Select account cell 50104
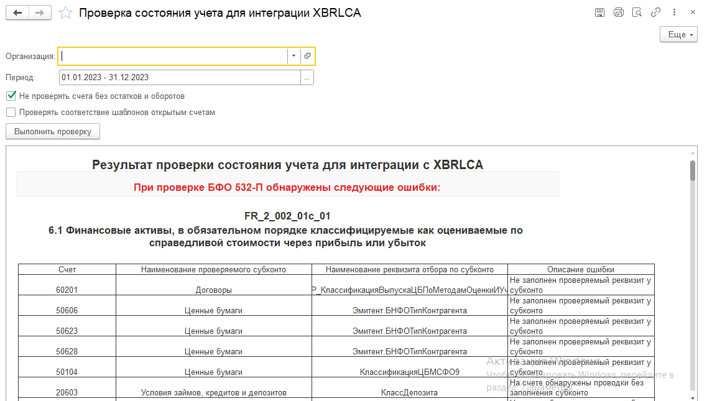 click(67, 367)
